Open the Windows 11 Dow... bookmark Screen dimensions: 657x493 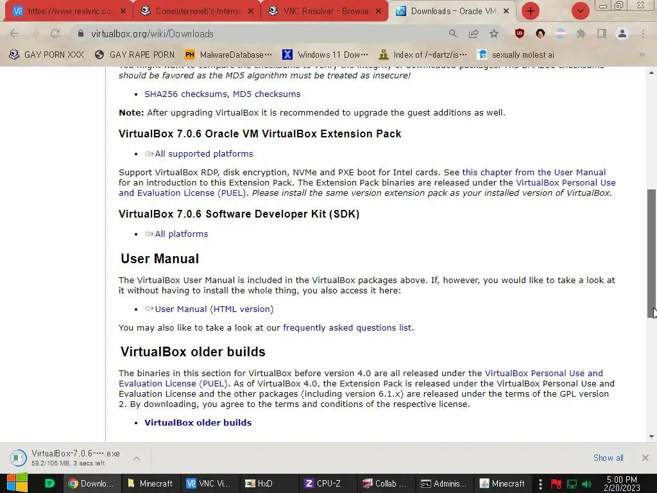click(x=325, y=55)
